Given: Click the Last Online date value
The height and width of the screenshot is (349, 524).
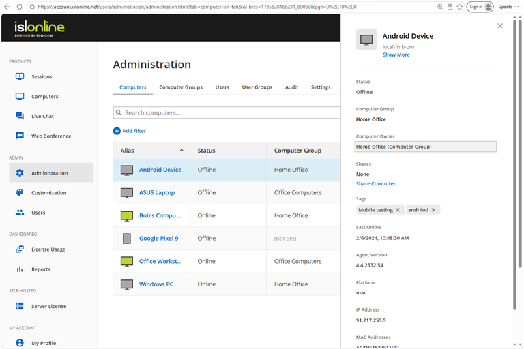Looking at the screenshot, I should pyautogui.click(x=382, y=238).
